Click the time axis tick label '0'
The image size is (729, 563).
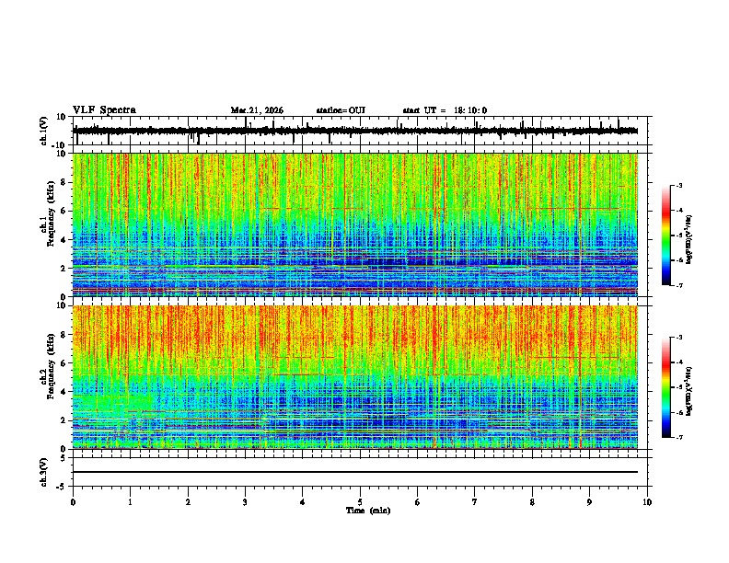point(73,502)
